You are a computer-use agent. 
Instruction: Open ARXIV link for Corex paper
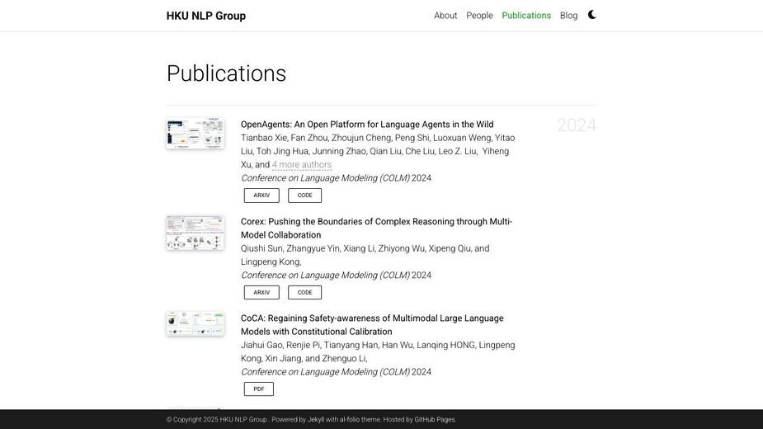pos(261,292)
